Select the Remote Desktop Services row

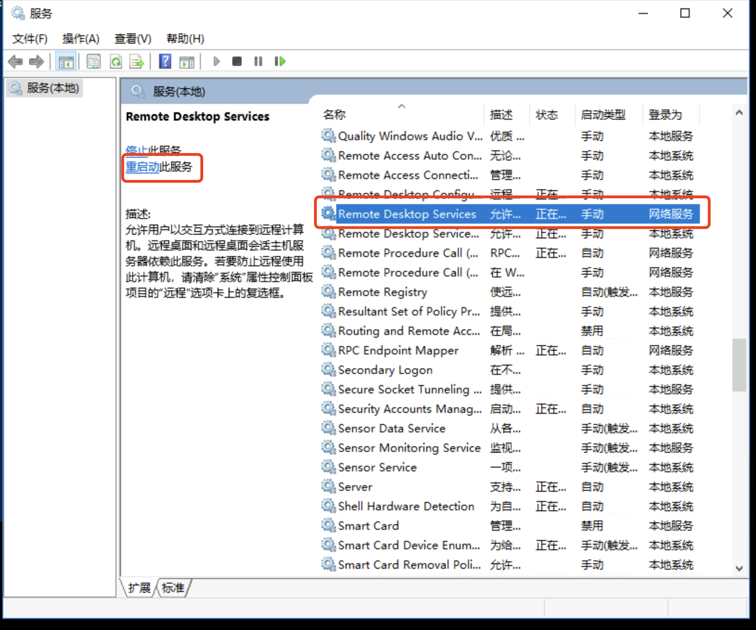510,214
